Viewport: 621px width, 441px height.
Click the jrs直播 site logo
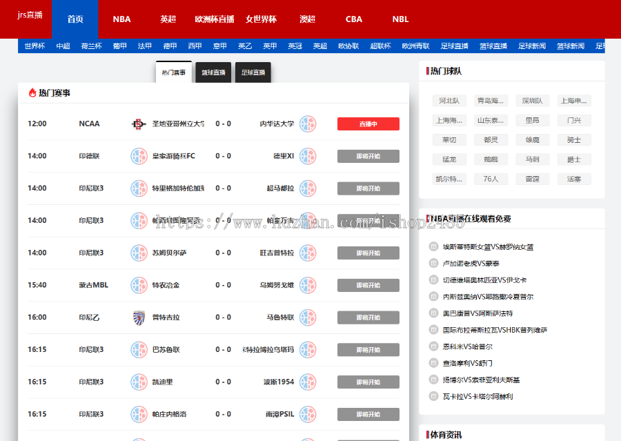pyautogui.click(x=30, y=15)
